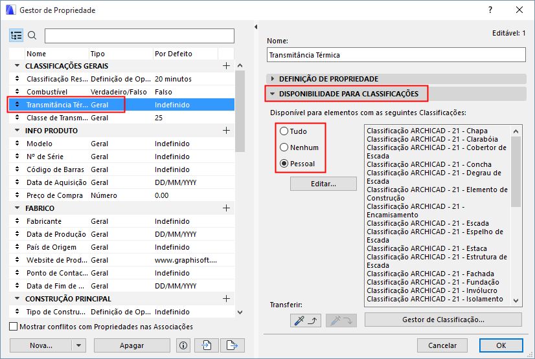535x359 pixels.
Task: Click reorder handle of Classe de Transm row
Action: [x=17, y=118]
